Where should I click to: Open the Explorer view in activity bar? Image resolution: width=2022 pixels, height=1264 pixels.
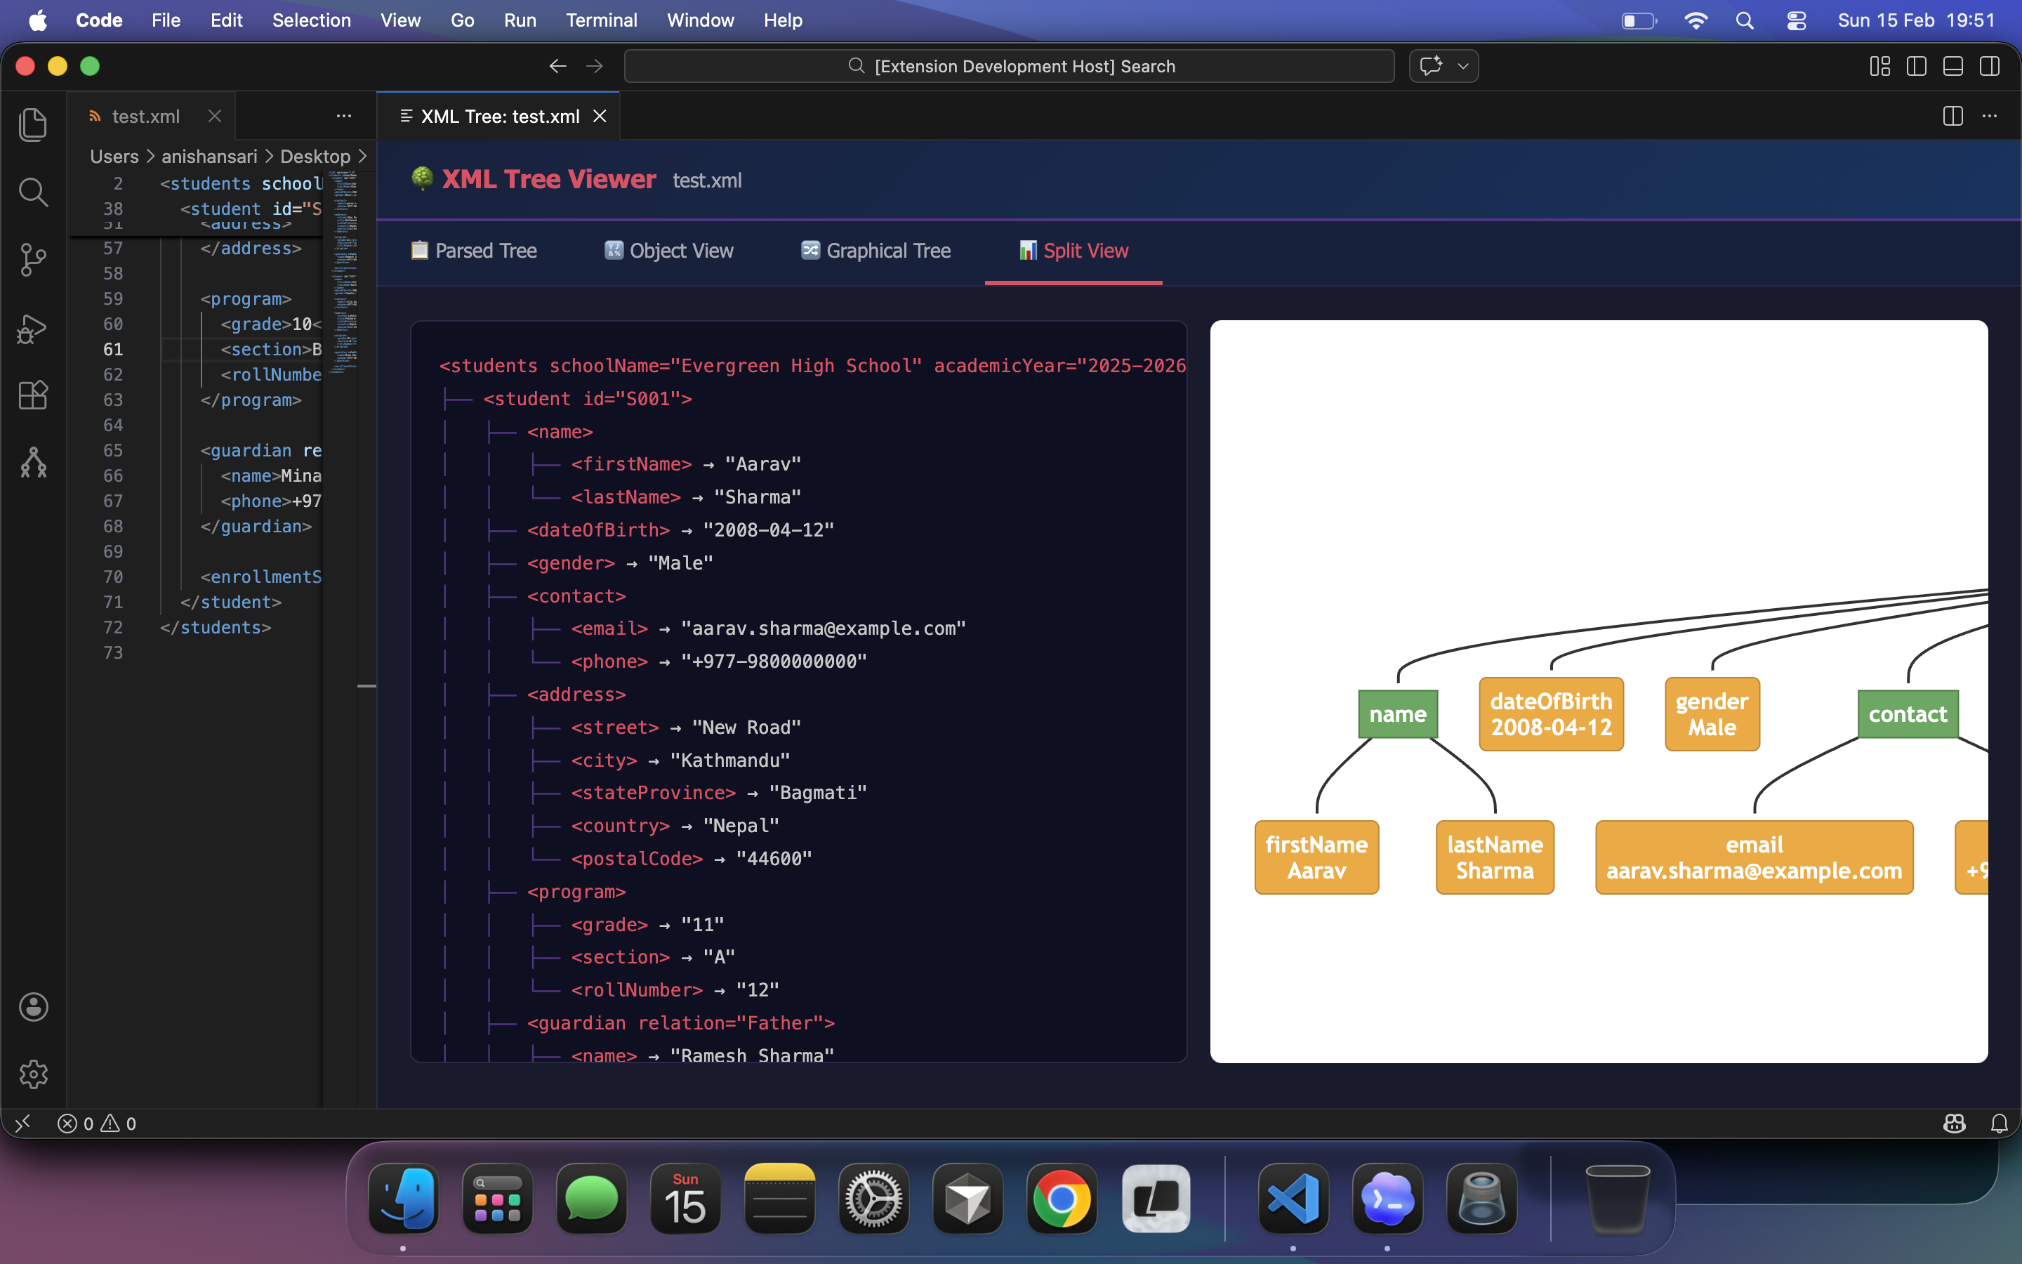pyautogui.click(x=32, y=124)
